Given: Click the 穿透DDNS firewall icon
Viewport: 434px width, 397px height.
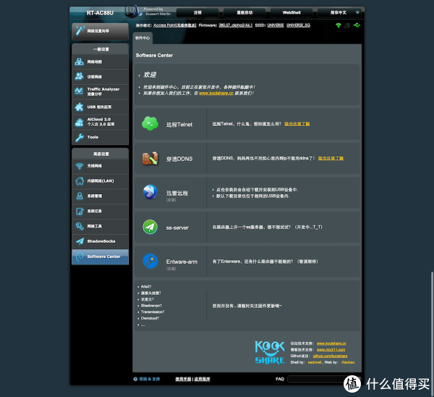Looking at the screenshot, I should [x=150, y=158].
